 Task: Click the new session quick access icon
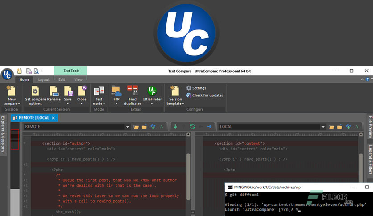20,71
